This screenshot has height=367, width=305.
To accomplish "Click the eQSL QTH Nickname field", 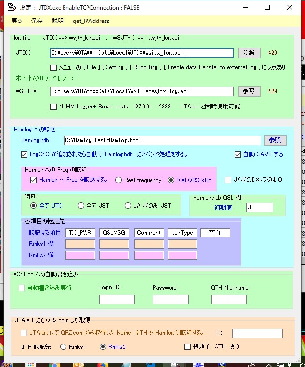I will [x=229, y=300].
